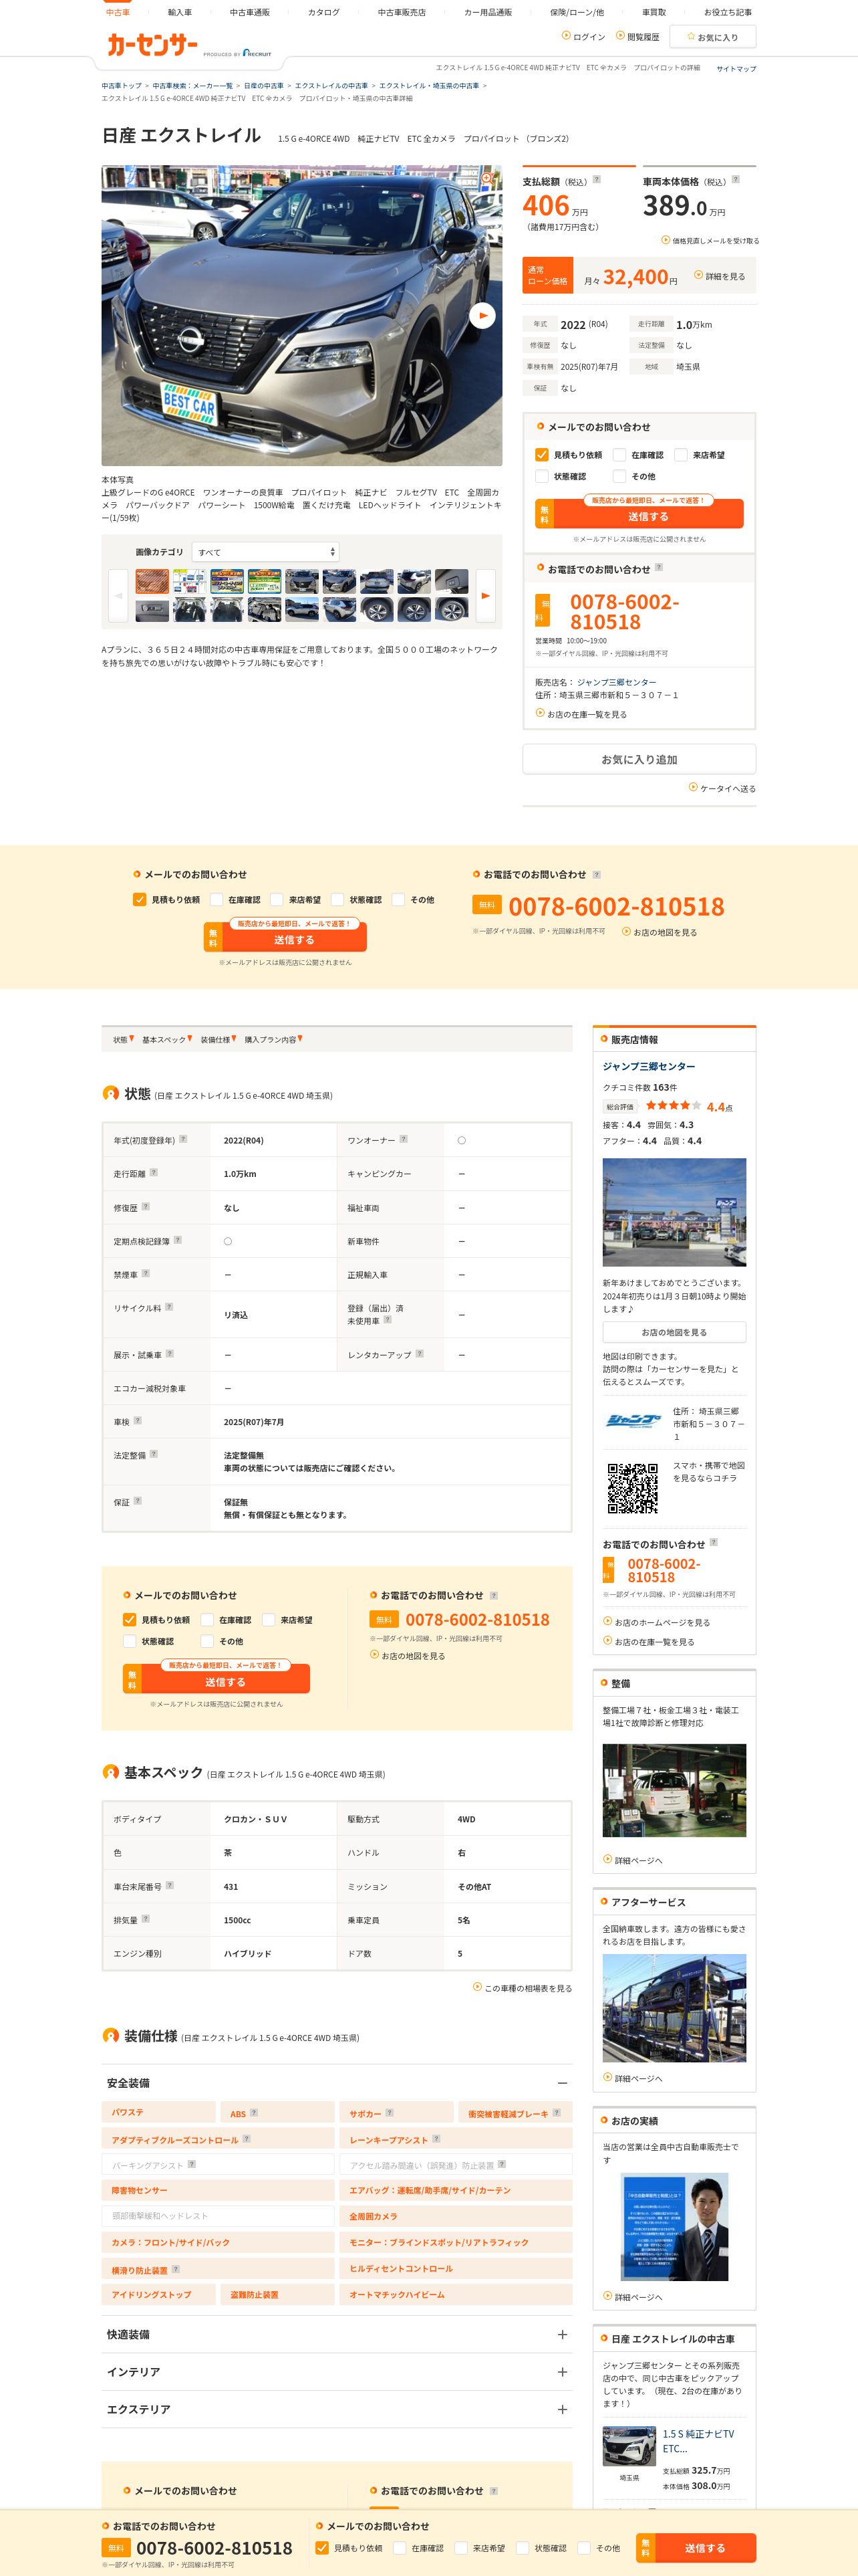This screenshot has height=2576, width=858.
Task: Click the help icon next to 排気量
Action: pyautogui.click(x=146, y=1918)
